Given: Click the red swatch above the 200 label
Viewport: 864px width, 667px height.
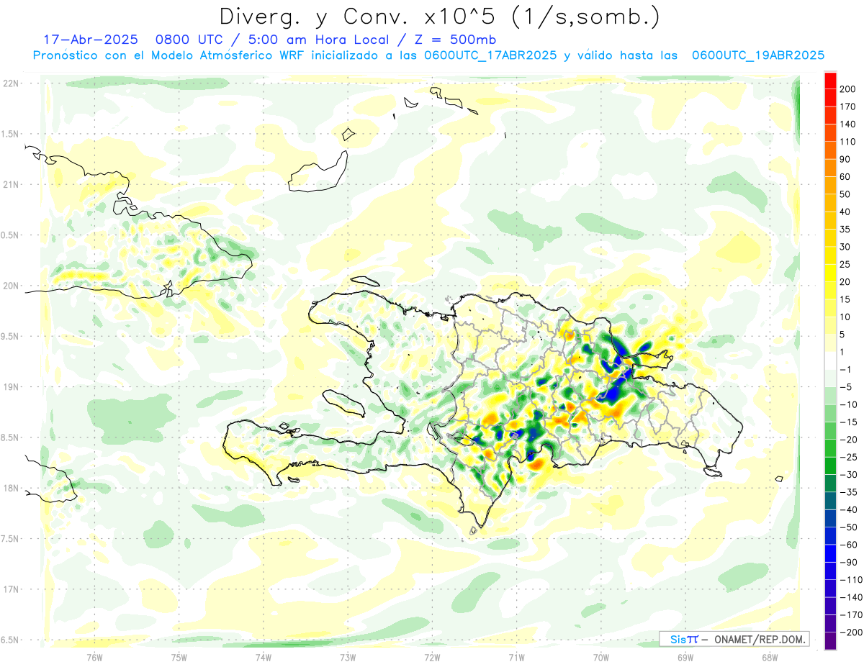Looking at the screenshot, I should tap(830, 81).
